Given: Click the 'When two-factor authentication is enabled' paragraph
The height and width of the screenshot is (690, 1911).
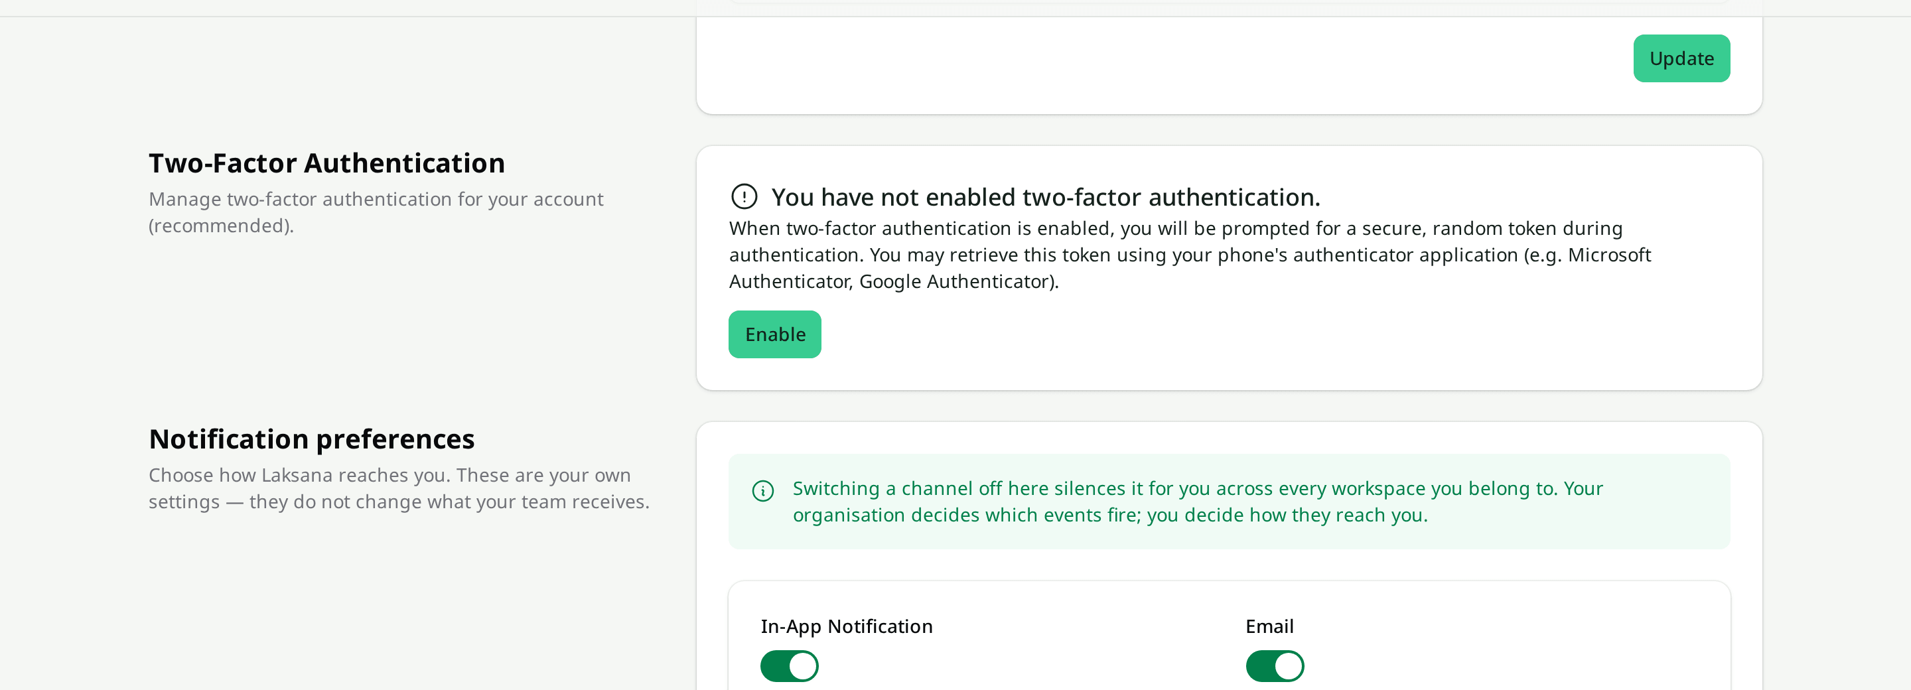Looking at the screenshot, I should click(1190, 255).
